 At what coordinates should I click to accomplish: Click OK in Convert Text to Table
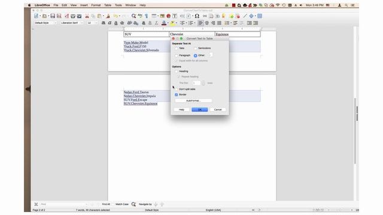click(x=199, y=110)
